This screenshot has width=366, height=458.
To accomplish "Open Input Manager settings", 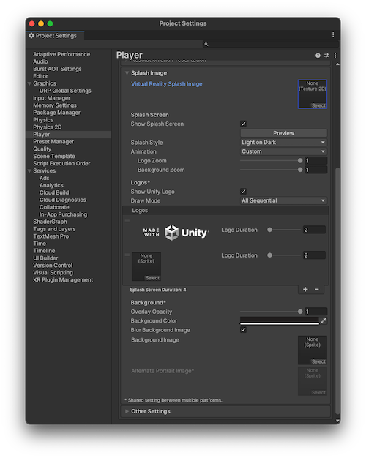I will point(51,98).
